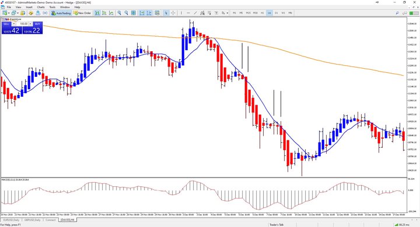
Task: Open the File menu
Action: (9, 7)
